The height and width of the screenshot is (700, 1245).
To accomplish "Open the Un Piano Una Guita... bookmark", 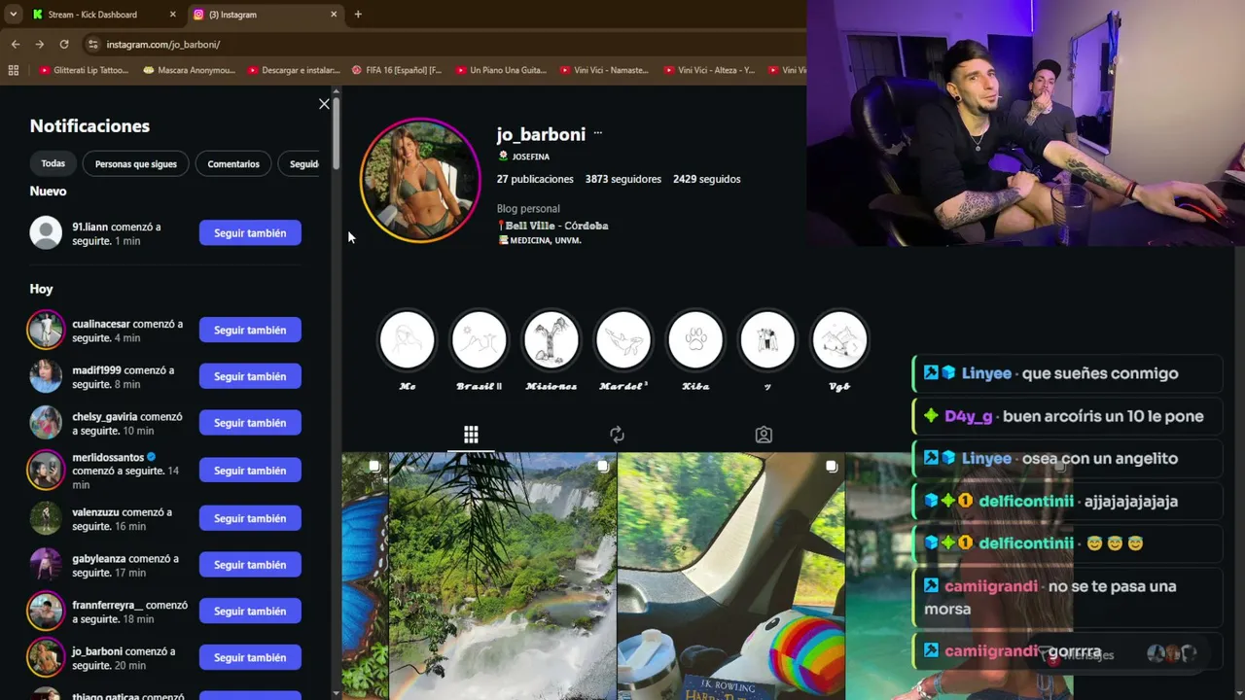I will (501, 70).
